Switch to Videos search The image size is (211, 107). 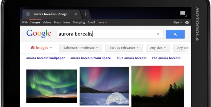pos(47,23)
